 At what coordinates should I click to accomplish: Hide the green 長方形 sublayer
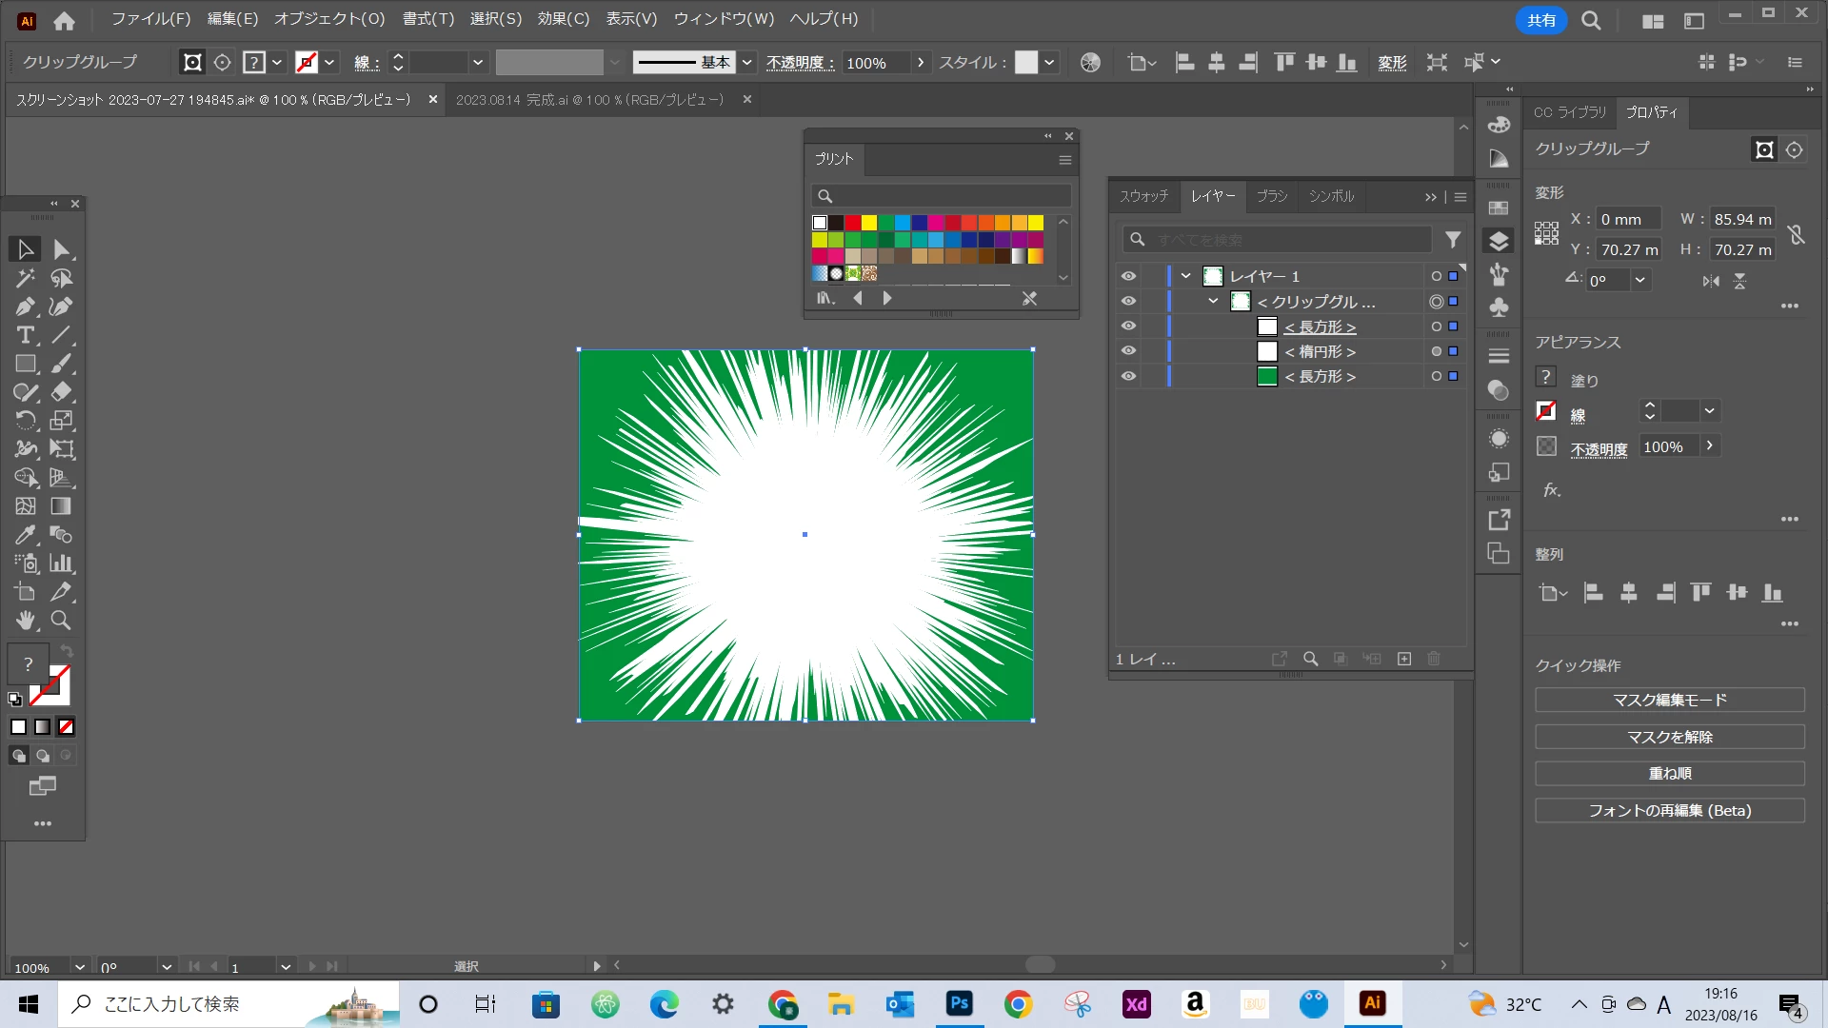coord(1128,376)
